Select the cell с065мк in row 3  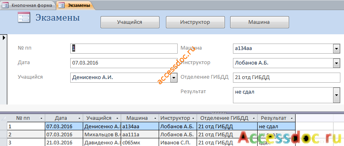point(140,142)
